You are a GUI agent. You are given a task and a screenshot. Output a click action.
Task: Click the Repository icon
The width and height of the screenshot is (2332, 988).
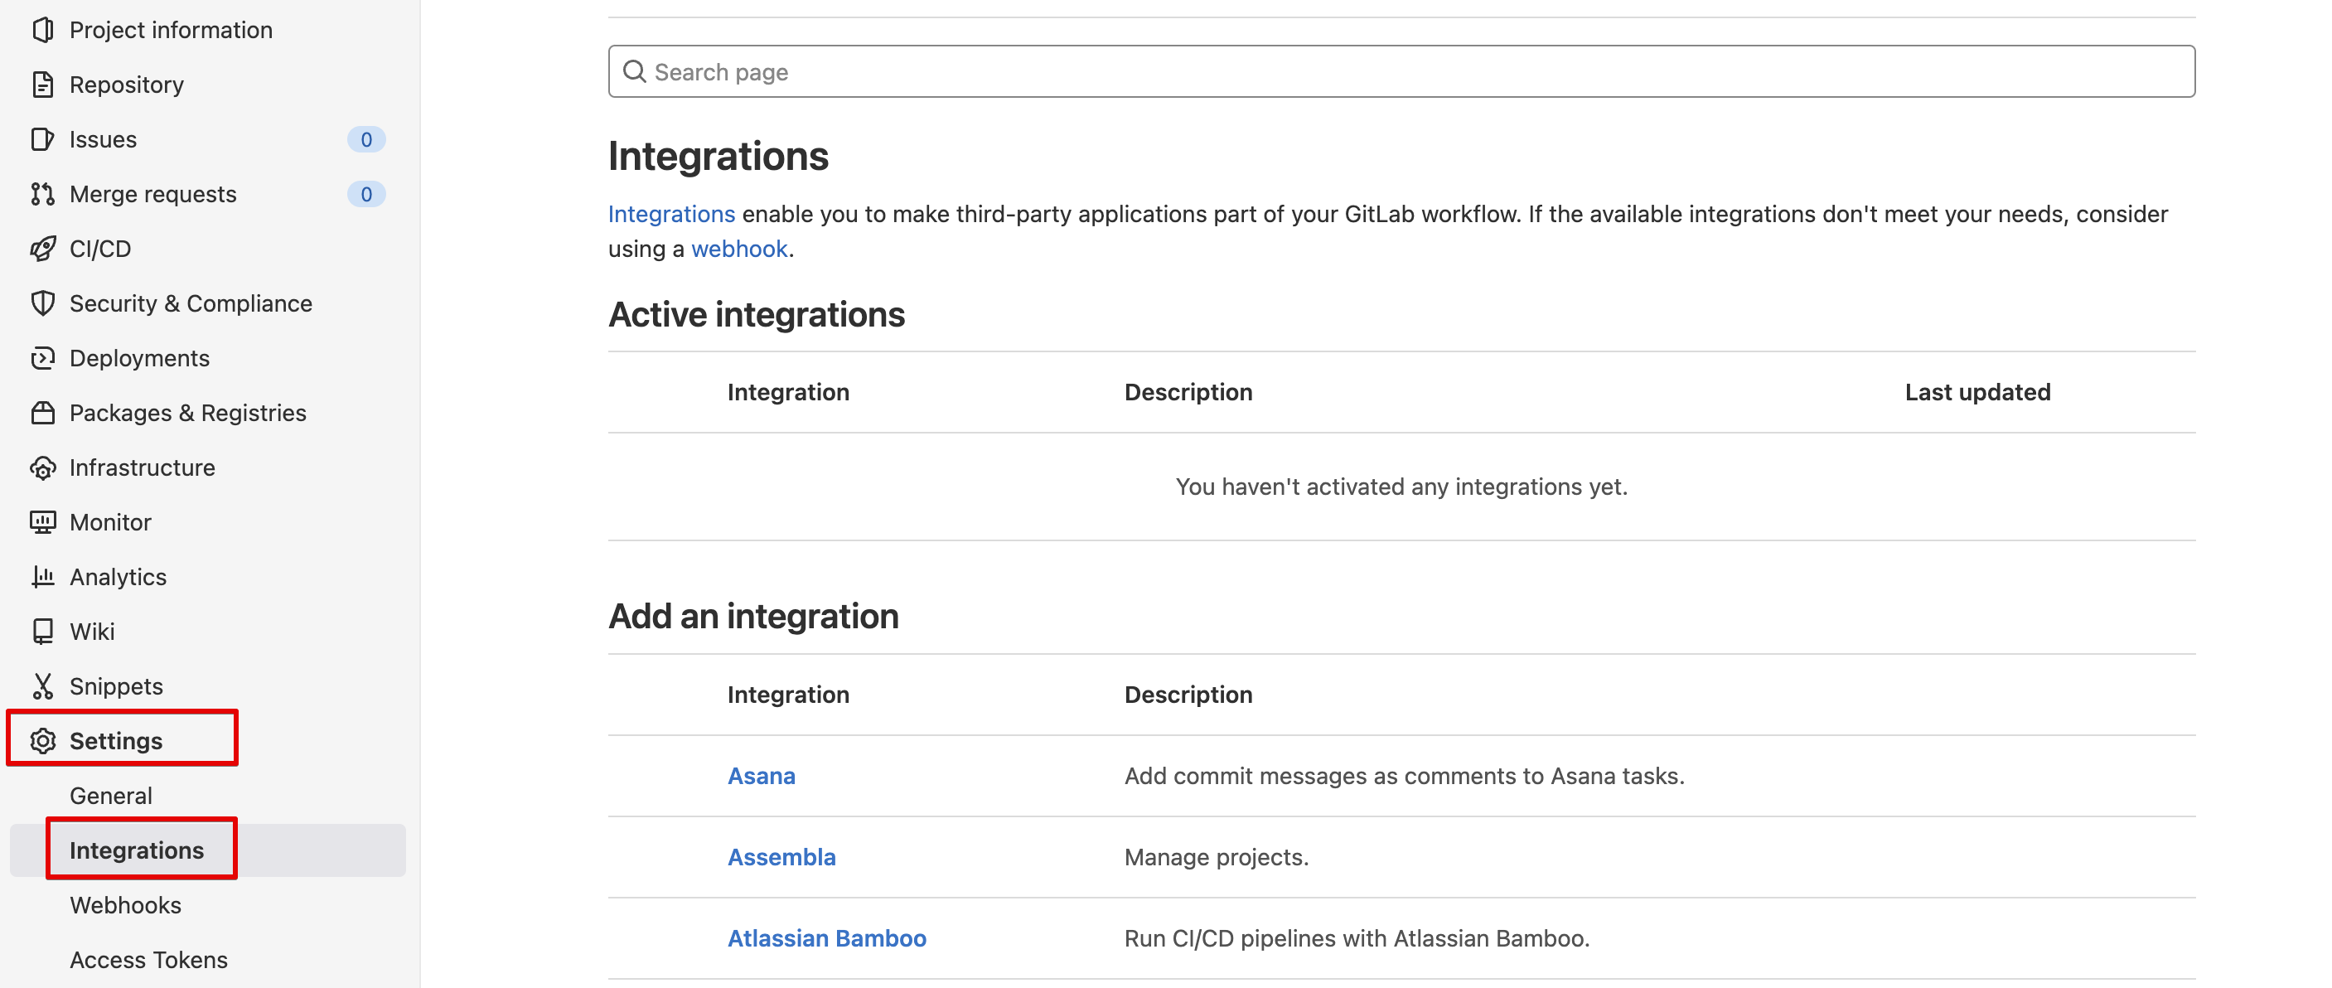41,84
